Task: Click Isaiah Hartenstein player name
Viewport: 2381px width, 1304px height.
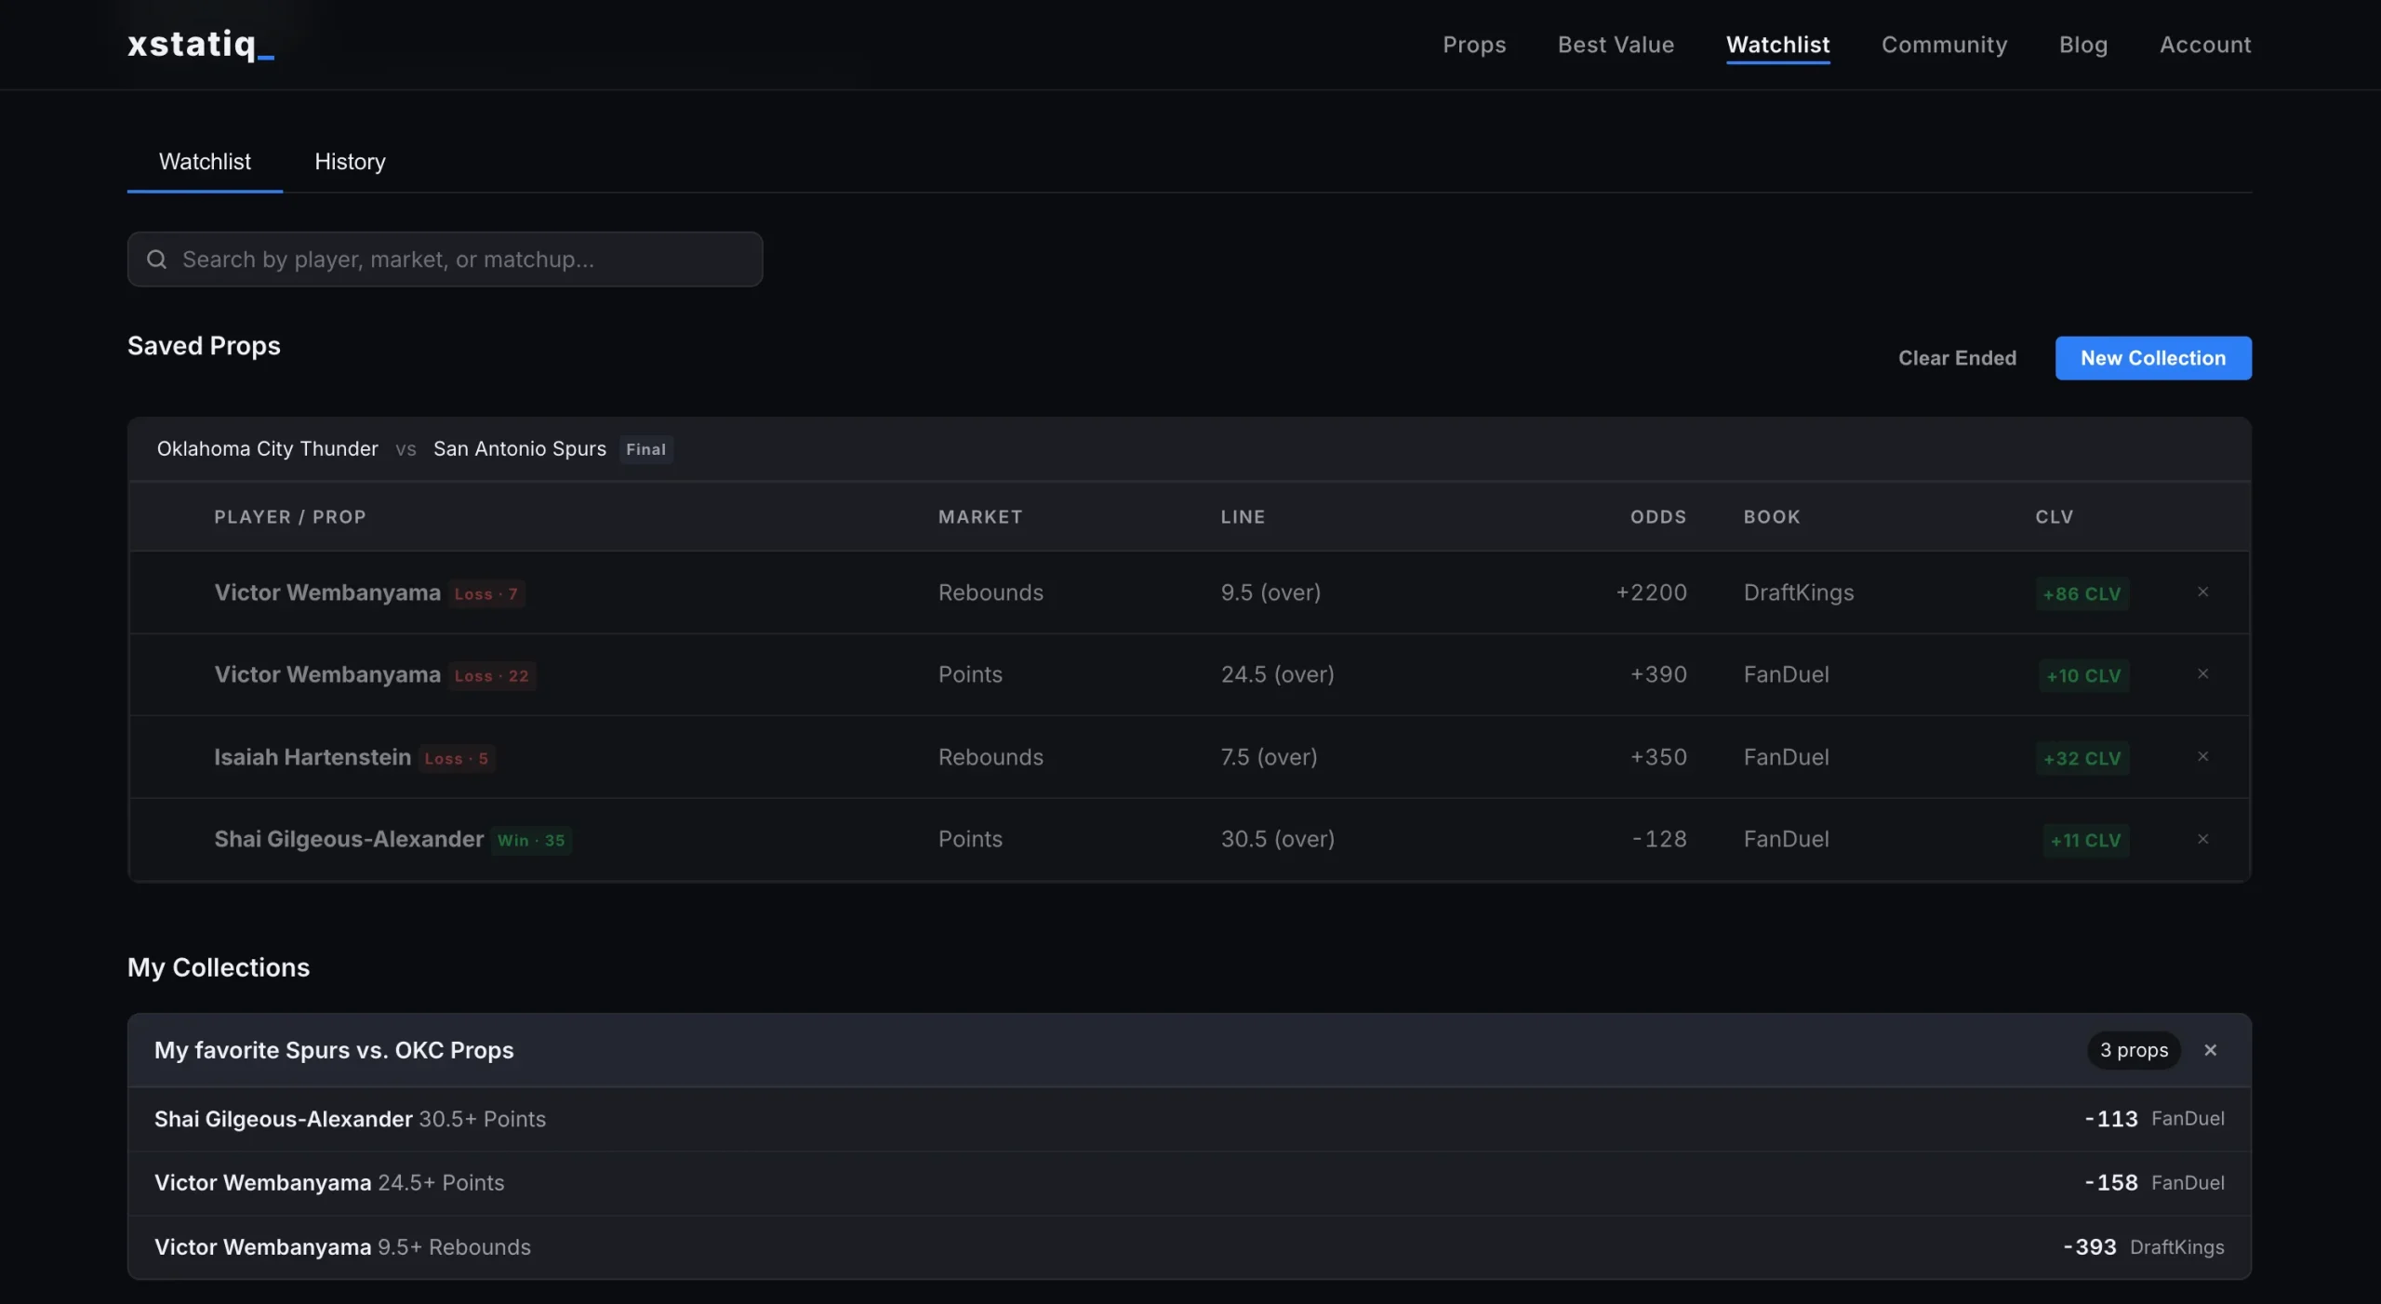Action: pos(313,757)
